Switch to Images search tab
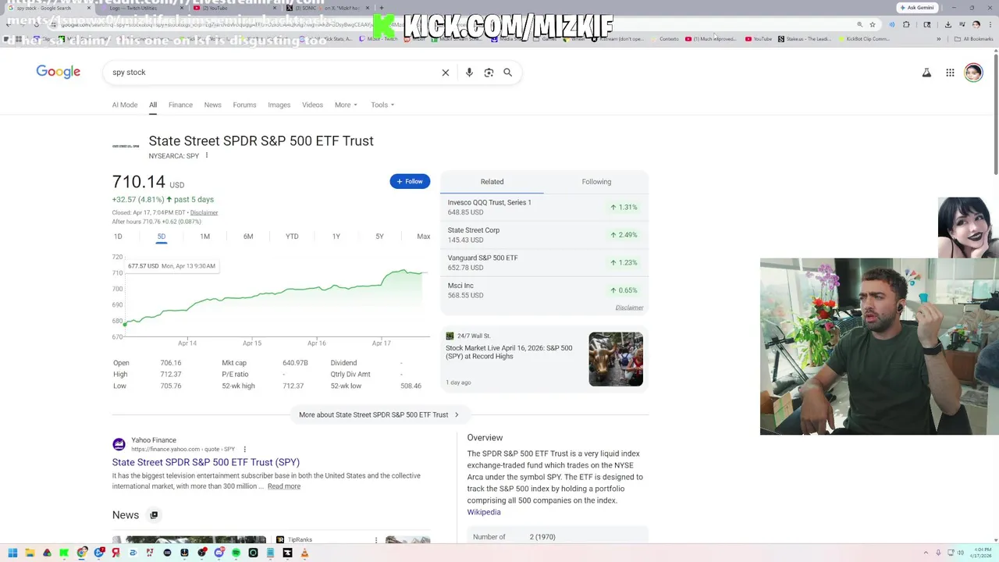The image size is (999, 562). (x=279, y=105)
